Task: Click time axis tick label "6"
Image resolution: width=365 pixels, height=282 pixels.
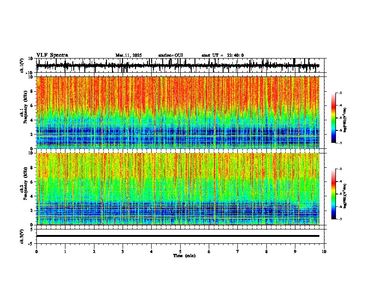Action: click(209, 252)
